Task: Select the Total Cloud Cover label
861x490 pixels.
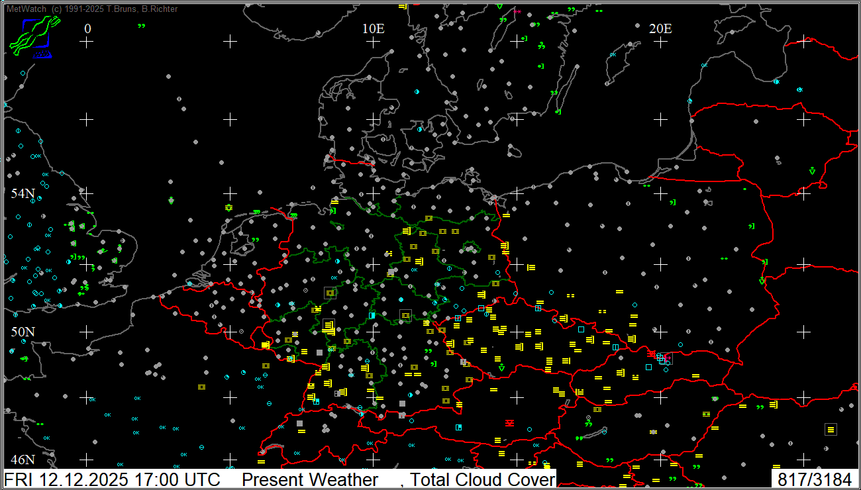Action: tap(482, 479)
